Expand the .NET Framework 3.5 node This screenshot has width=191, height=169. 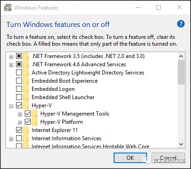pos(11,57)
